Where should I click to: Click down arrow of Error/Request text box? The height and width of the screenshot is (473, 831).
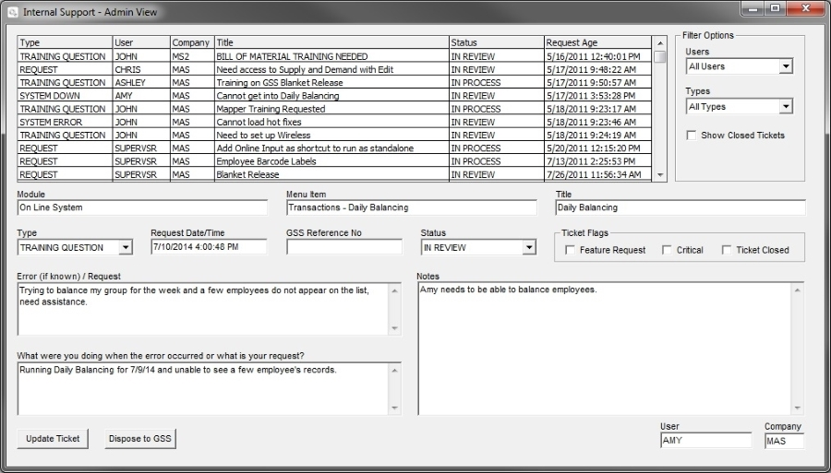pyautogui.click(x=394, y=328)
